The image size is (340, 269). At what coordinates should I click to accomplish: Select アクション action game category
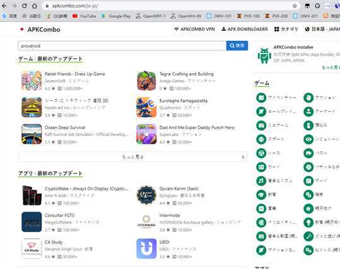320,98
